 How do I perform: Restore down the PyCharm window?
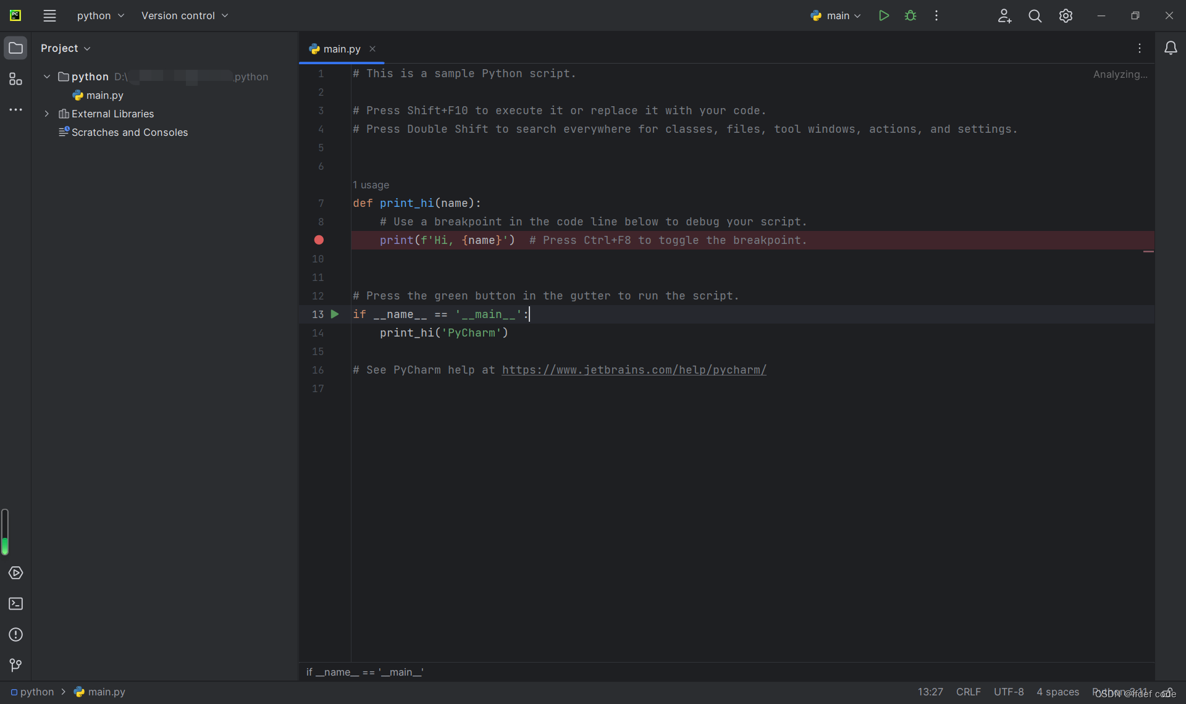1135,15
